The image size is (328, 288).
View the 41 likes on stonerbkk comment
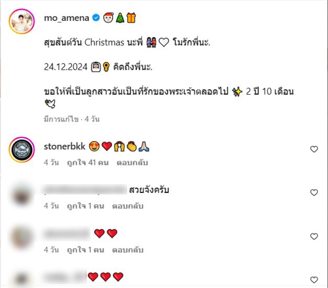click(x=88, y=162)
